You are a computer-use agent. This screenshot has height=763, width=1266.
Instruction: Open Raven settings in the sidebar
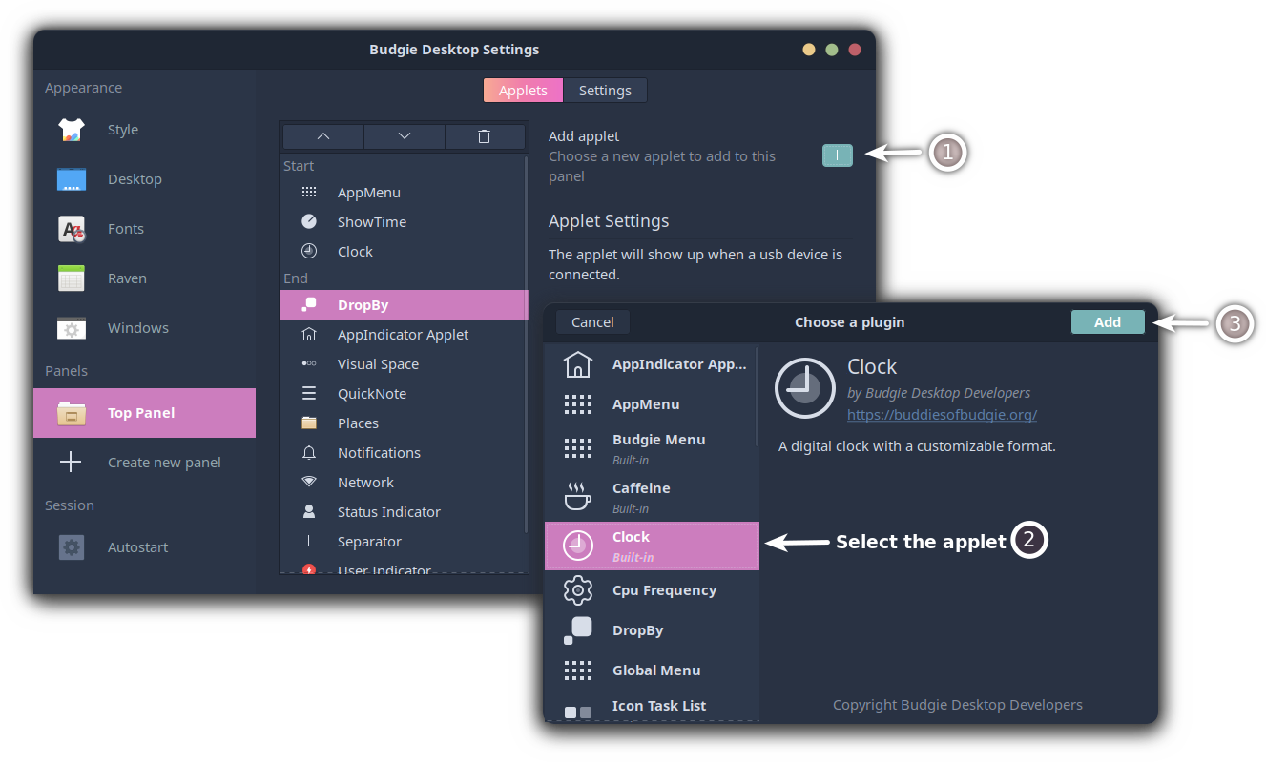[x=127, y=278]
